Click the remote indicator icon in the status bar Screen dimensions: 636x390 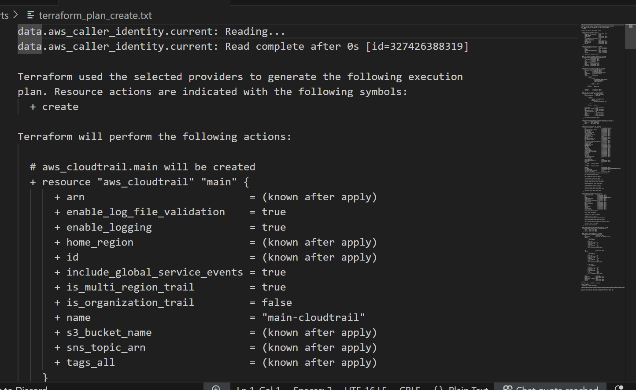216,388
